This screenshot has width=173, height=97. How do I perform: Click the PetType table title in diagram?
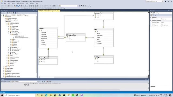(104, 57)
